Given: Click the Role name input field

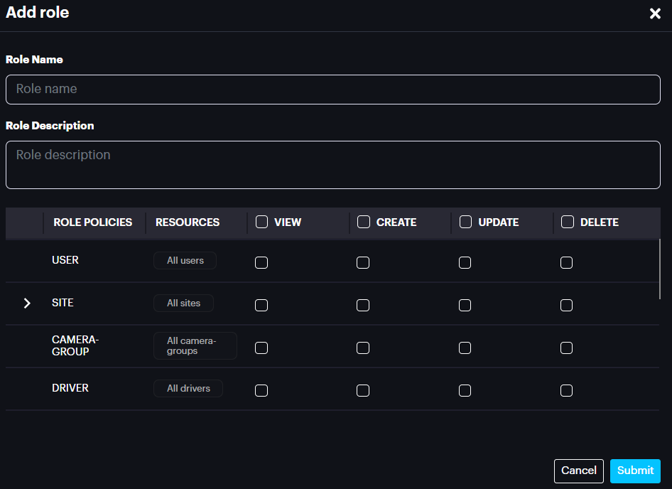Looking at the screenshot, I should [332, 90].
